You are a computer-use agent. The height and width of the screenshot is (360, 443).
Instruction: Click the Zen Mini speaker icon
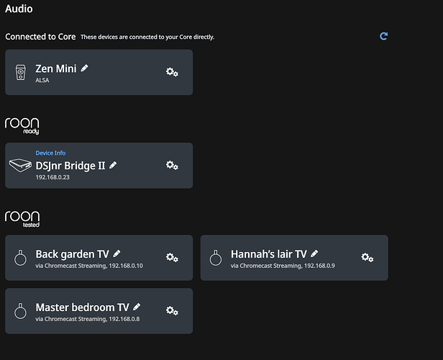click(x=20, y=73)
